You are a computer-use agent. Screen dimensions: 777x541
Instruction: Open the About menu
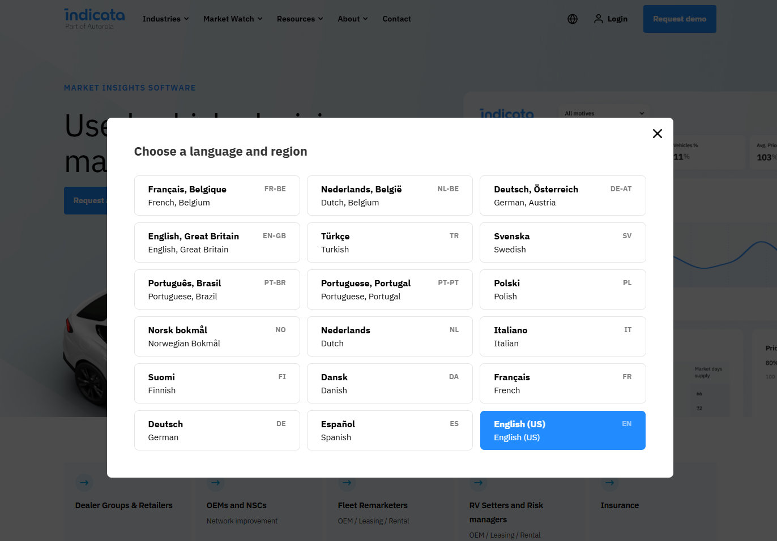[x=352, y=19]
